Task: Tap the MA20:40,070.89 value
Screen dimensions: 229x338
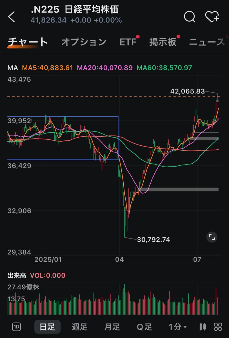Action: [105, 68]
